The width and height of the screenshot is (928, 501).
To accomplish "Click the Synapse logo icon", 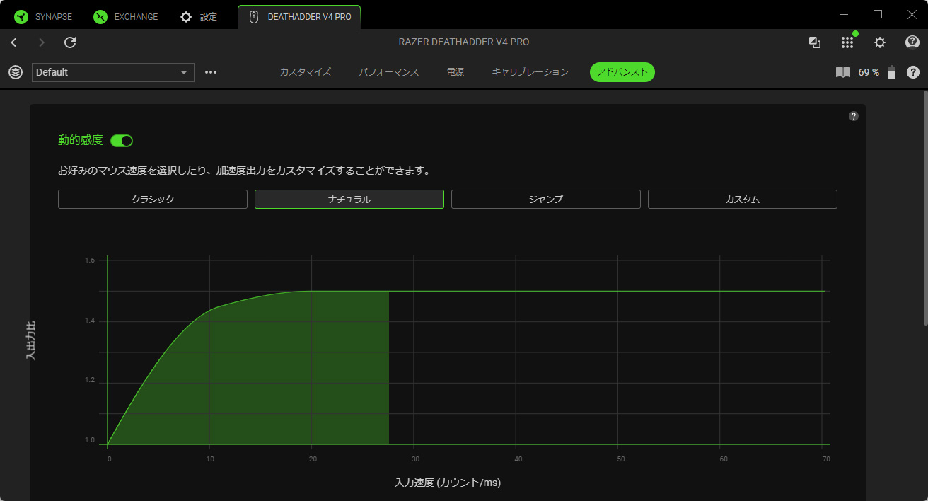I will pyautogui.click(x=21, y=16).
